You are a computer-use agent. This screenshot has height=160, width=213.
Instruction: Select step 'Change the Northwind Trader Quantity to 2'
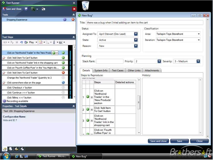35,78
